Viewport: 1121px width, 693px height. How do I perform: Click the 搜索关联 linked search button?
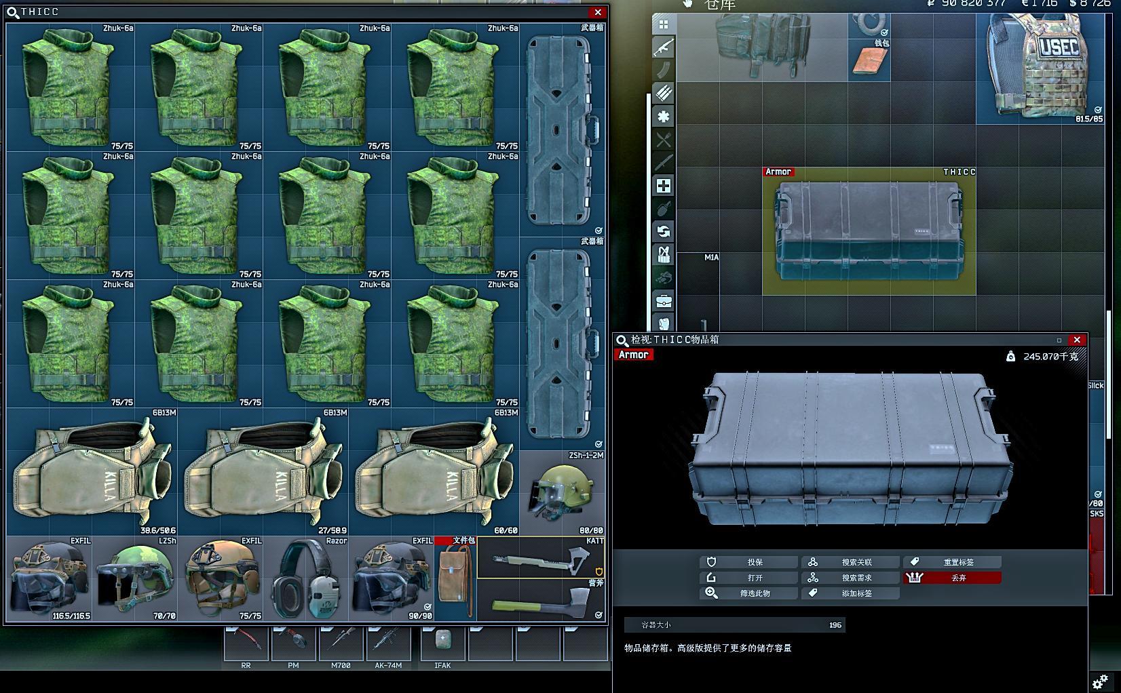tap(850, 562)
